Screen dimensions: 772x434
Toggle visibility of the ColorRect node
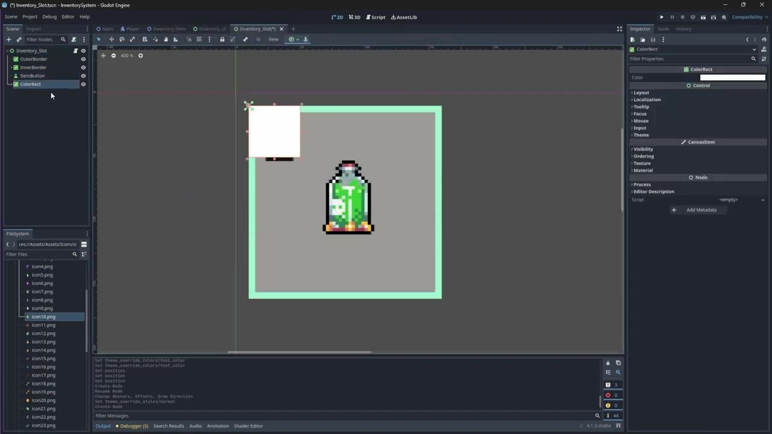pyautogui.click(x=83, y=84)
